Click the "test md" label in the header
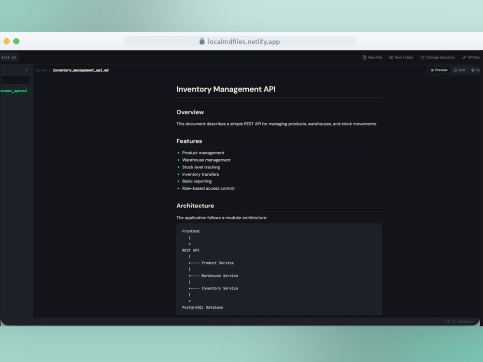483x362 pixels. [x=9, y=57]
